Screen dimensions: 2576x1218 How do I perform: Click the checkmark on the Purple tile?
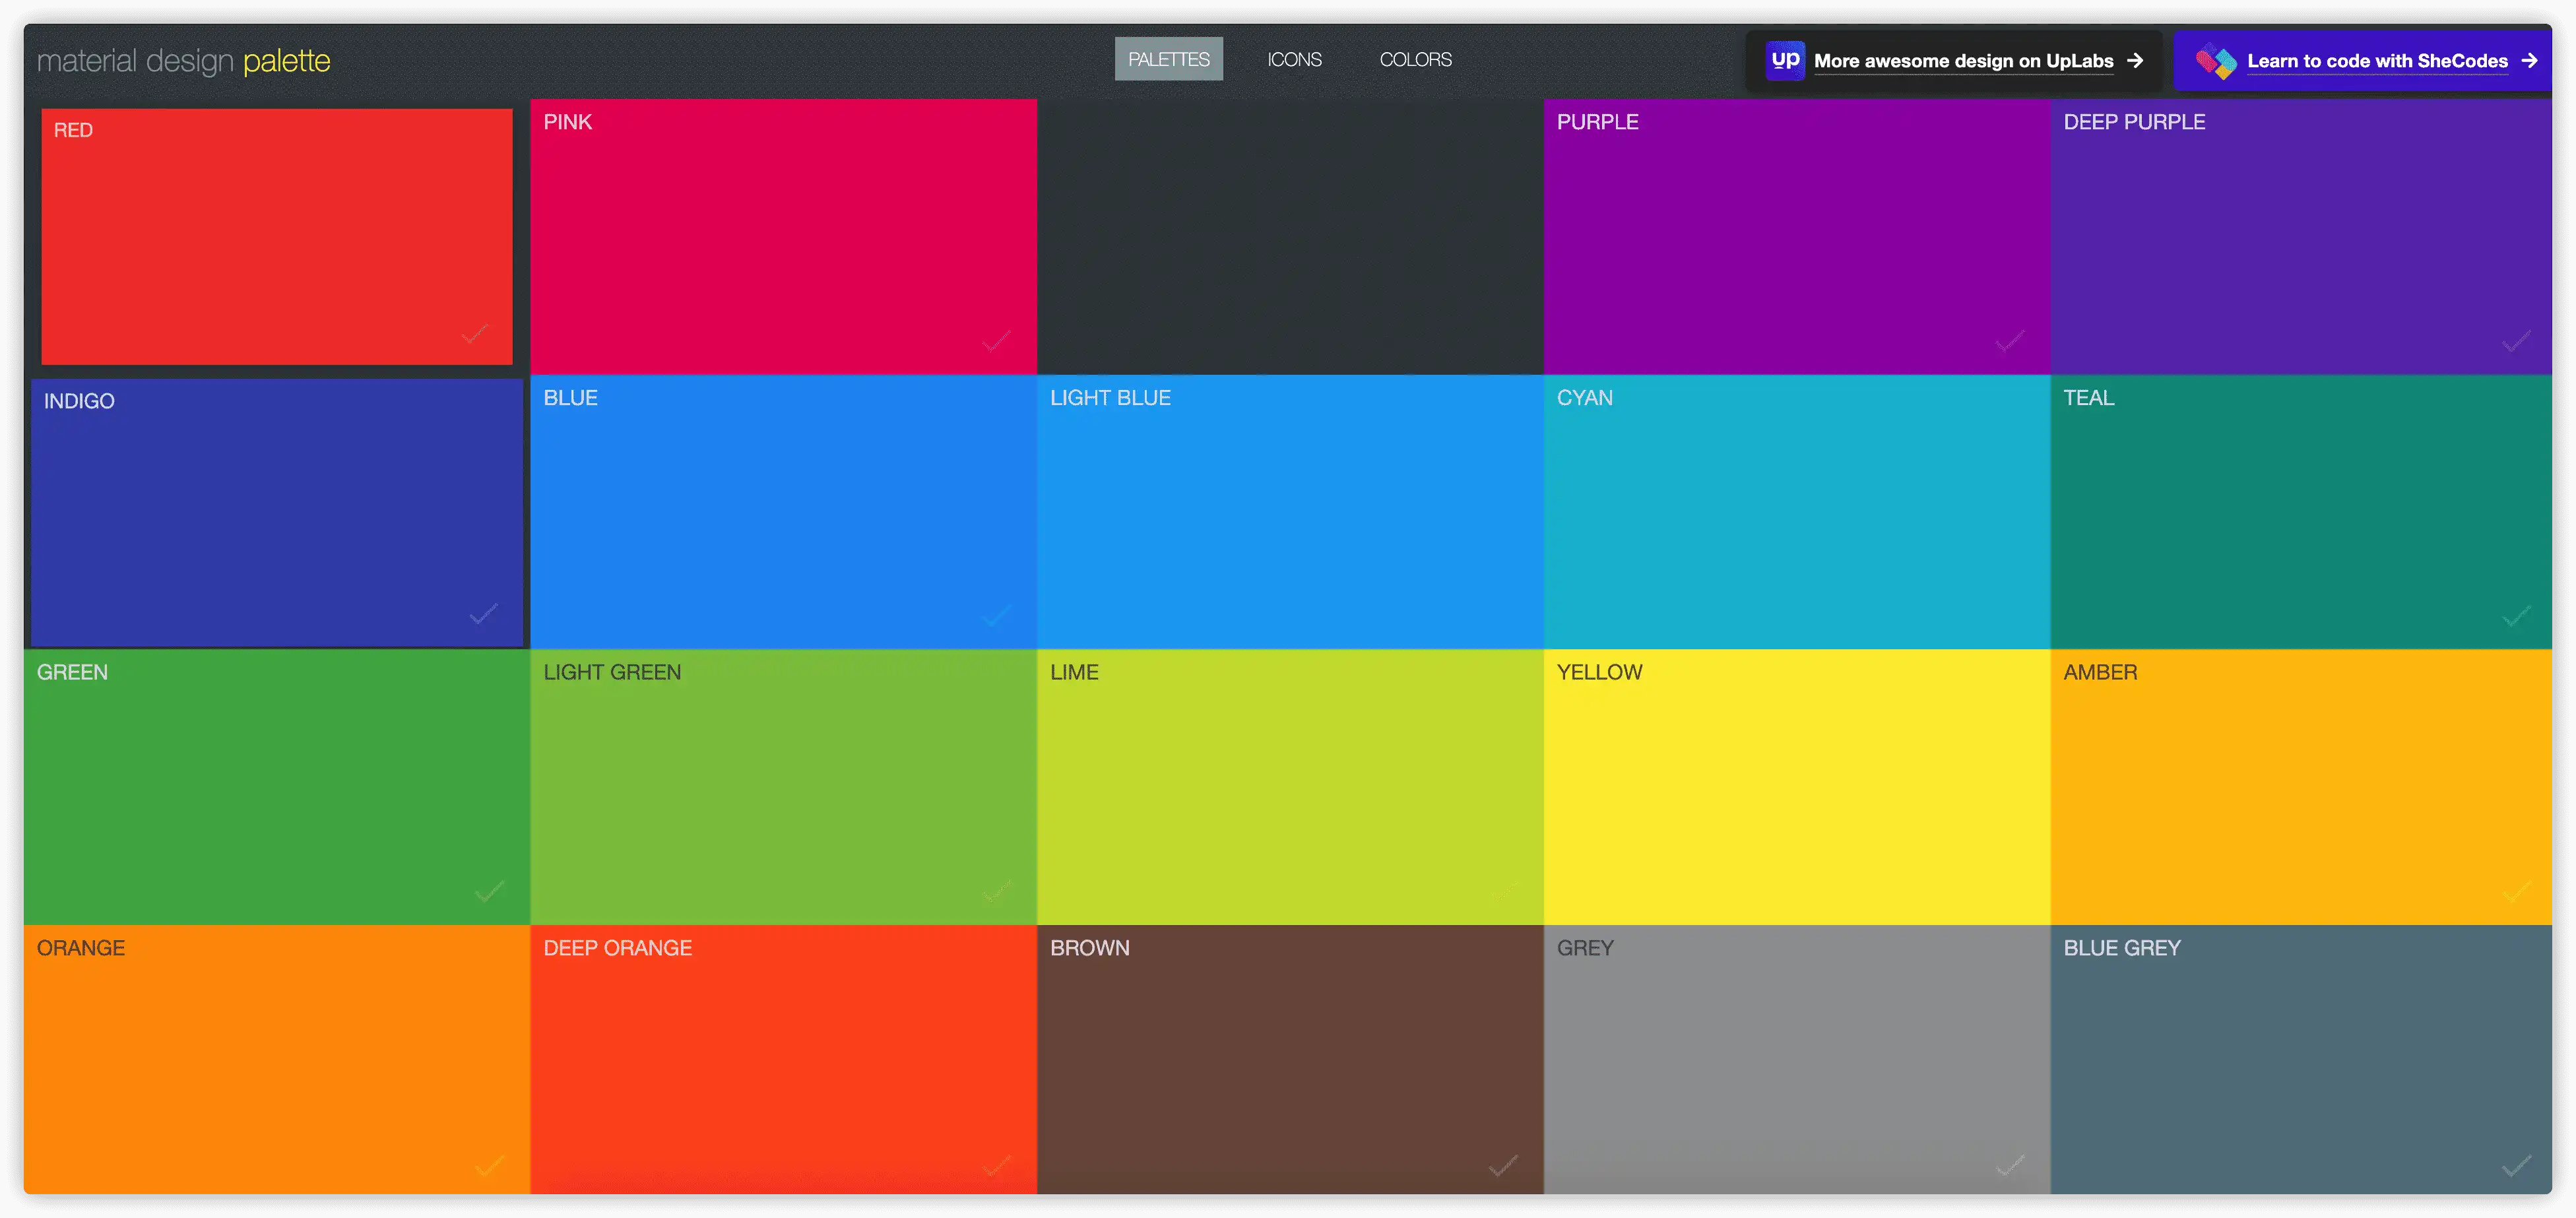coord(2010,341)
